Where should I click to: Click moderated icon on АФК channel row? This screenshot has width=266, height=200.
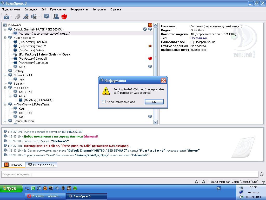click(150, 116)
